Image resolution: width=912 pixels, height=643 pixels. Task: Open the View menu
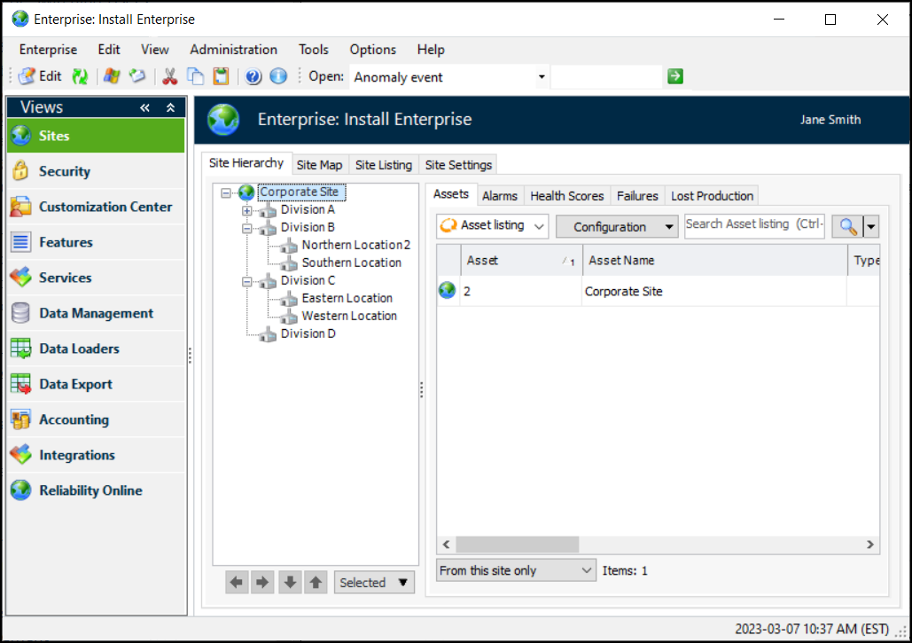click(x=155, y=50)
